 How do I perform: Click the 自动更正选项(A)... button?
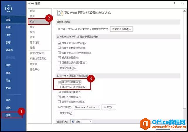point(122,29)
